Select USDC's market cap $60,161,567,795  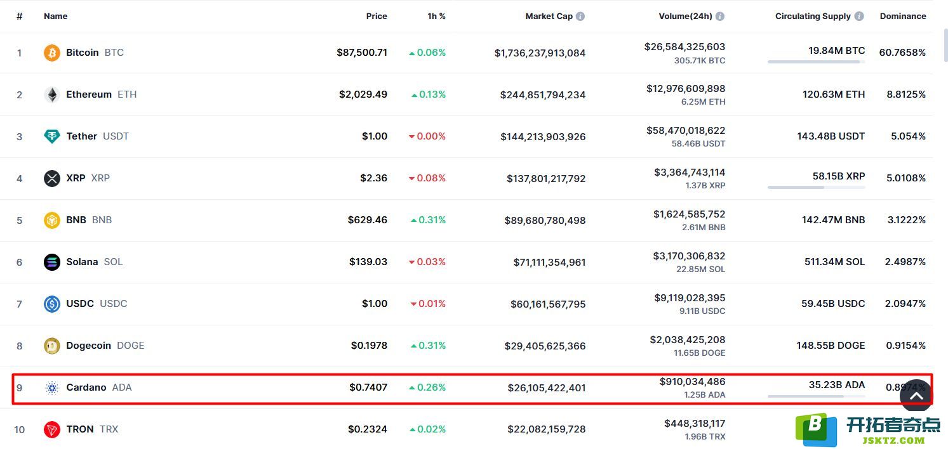pos(548,304)
